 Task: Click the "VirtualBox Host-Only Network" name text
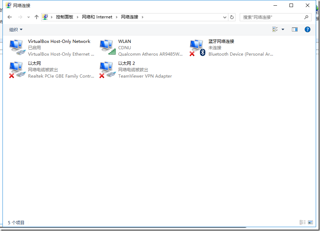(59, 41)
